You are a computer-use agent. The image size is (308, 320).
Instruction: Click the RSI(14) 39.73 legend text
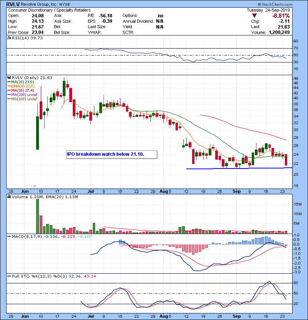[27, 38]
